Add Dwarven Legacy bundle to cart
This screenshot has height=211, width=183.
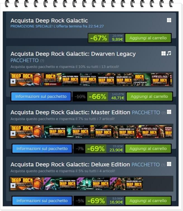coord(149,97)
